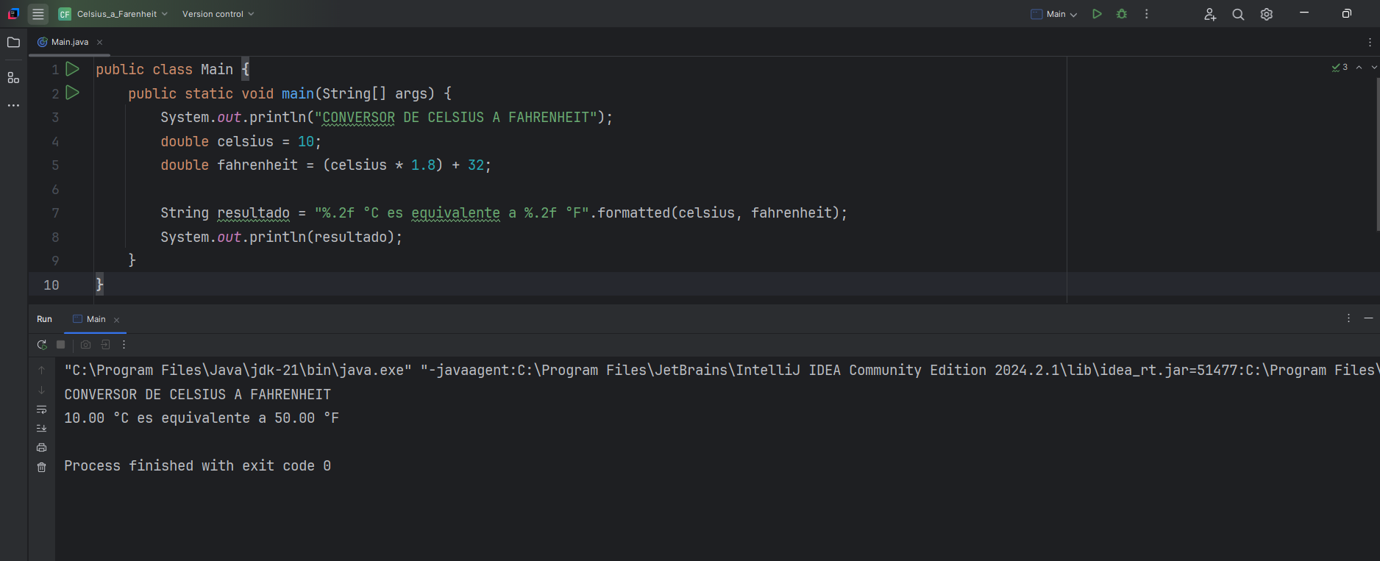Open the inspections widget showing 3 typos
Viewport: 1380px width, 561px height.
point(1340,67)
